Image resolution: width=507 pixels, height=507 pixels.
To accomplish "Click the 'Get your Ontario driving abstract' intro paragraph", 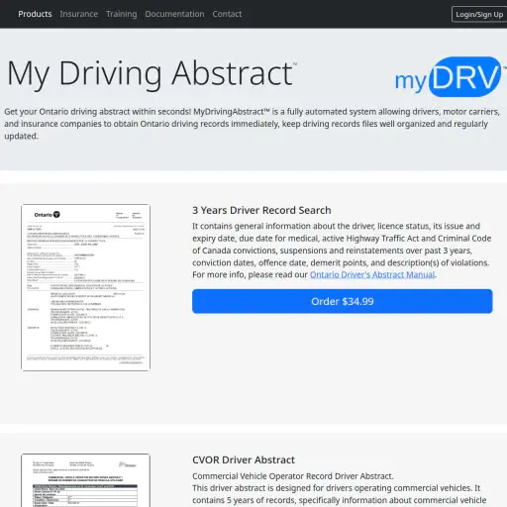I will tap(252, 124).
